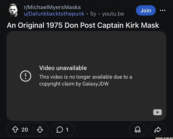Open the three-dot post options menu
Screen dimensions: 173x139
point(163,10)
